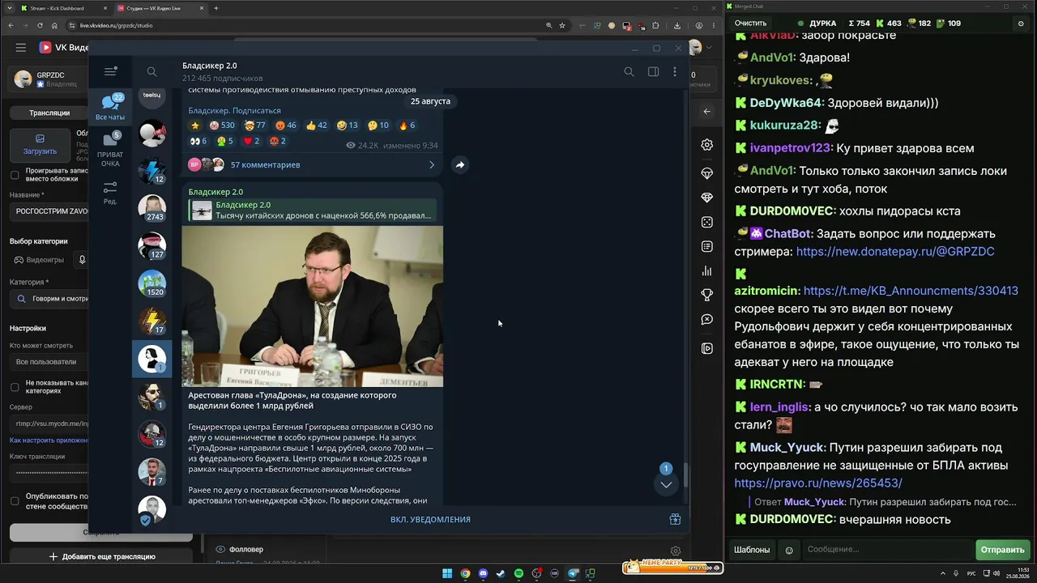Screen dimensions: 1037x583
Task: Open the pravo.ru news link in chat
Action: click(818, 483)
